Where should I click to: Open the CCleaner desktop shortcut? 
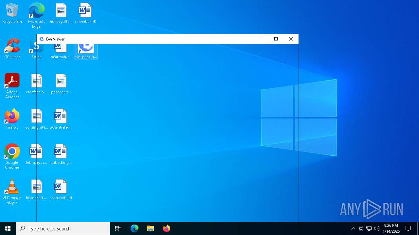(x=12, y=49)
